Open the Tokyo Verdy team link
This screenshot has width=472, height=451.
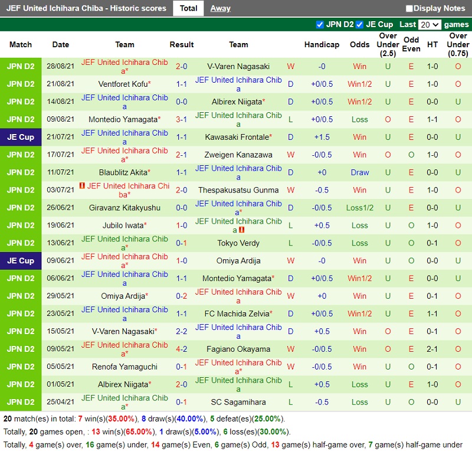238,243
